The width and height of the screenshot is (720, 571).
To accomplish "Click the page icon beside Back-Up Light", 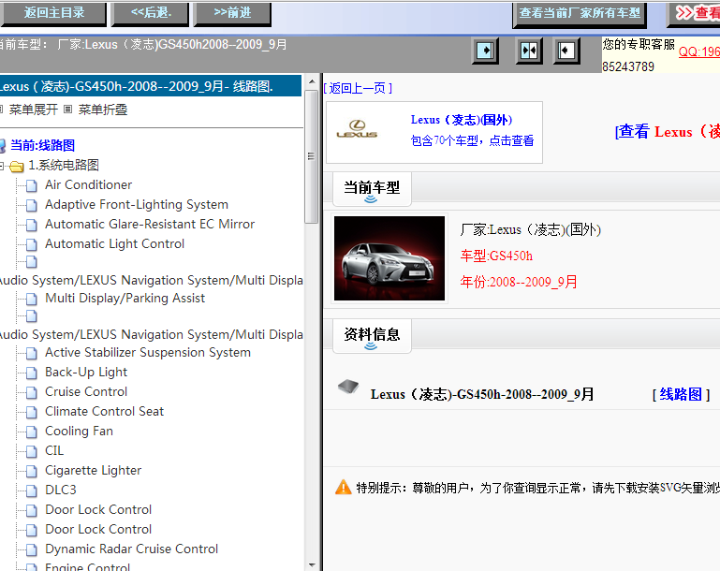I will tap(32, 373).
